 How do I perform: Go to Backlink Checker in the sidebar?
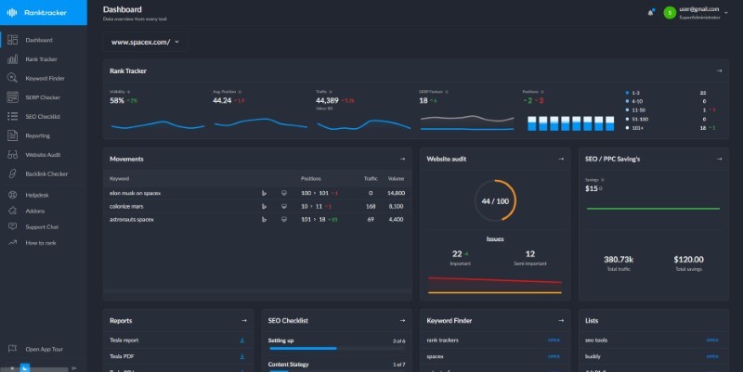coord(46,174)
